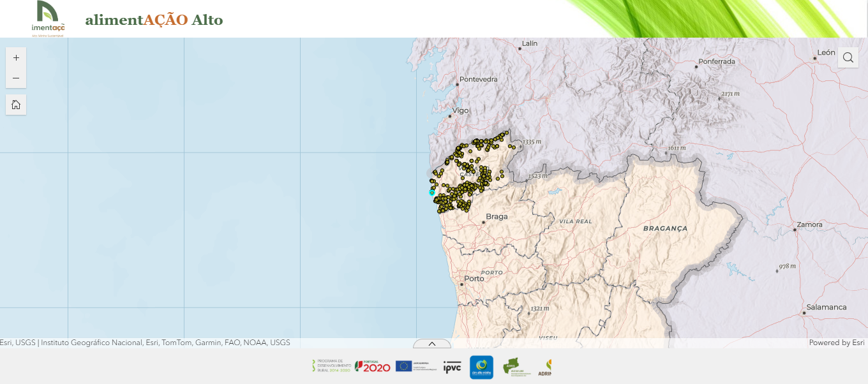Click the Braga city label on map

497,217
